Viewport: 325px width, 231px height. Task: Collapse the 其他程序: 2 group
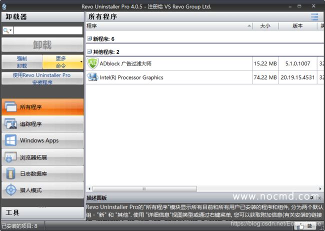coord(89,51)
